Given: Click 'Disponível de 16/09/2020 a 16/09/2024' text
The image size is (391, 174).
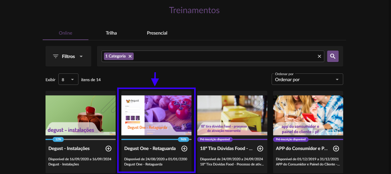Looking at the screenshot, I should pyautogui.click(x=80, y=159).
